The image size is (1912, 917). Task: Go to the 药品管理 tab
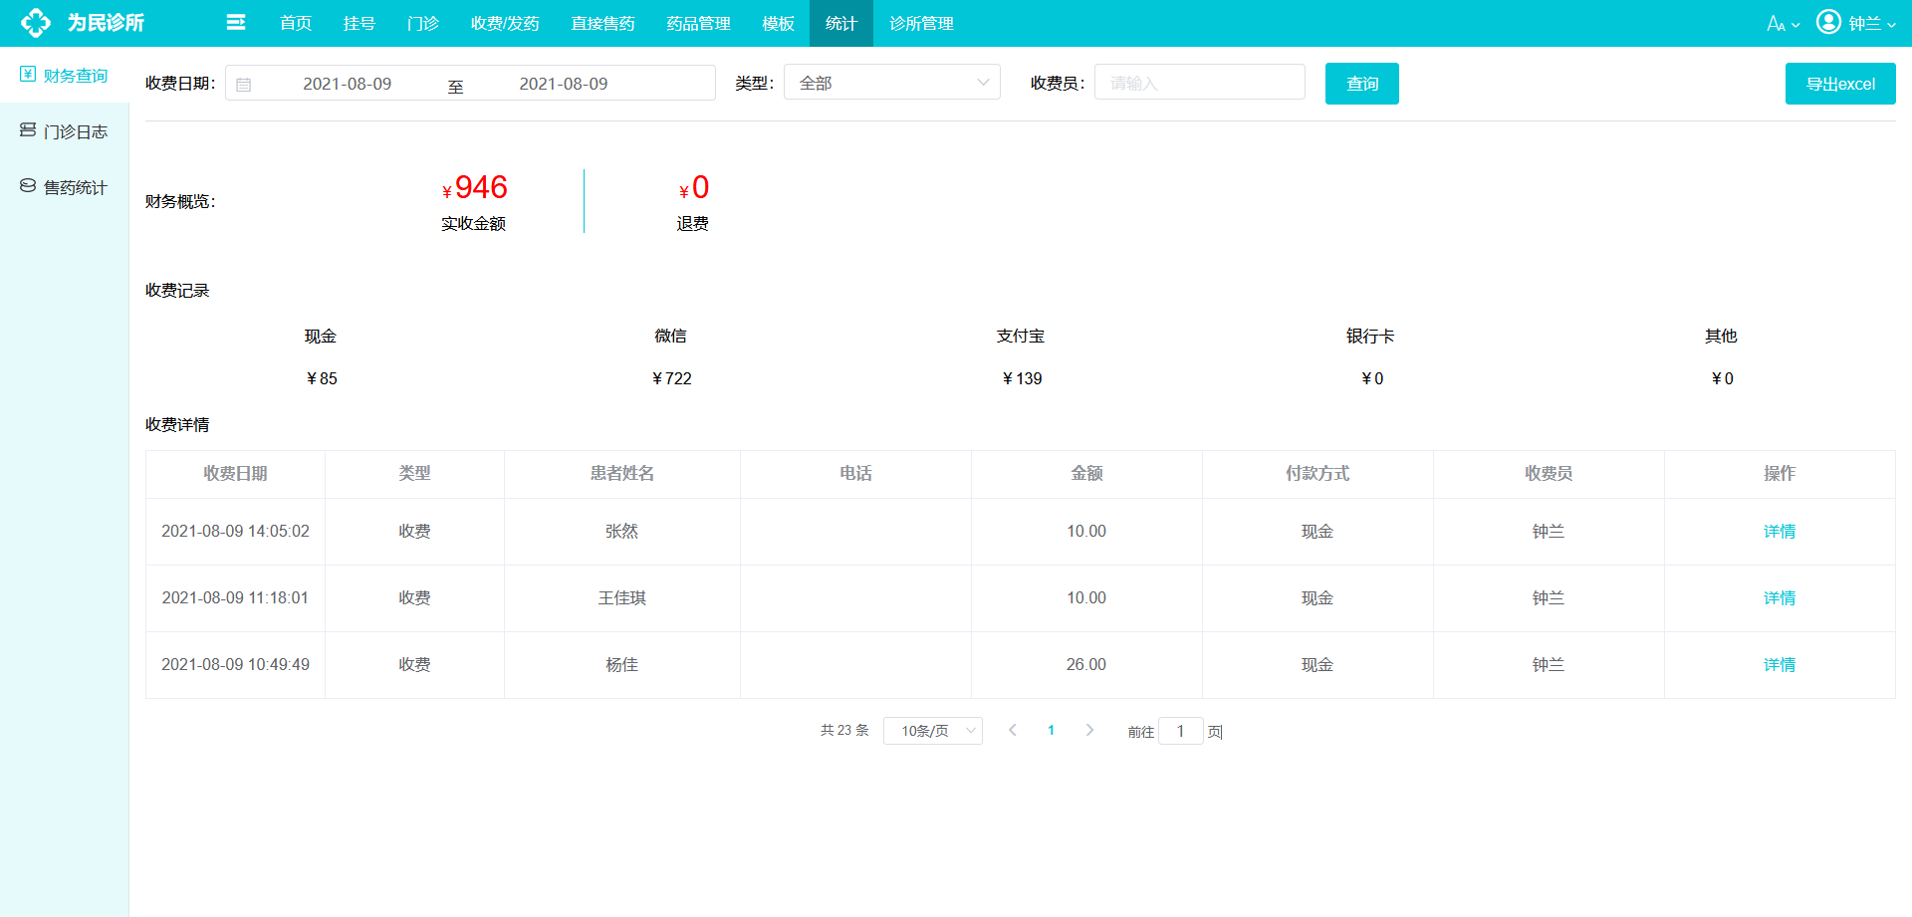click(698, 23)
